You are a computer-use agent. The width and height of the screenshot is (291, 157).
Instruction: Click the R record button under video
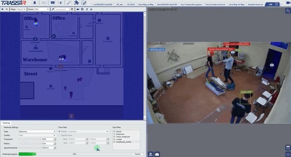[x=150, y=154]
